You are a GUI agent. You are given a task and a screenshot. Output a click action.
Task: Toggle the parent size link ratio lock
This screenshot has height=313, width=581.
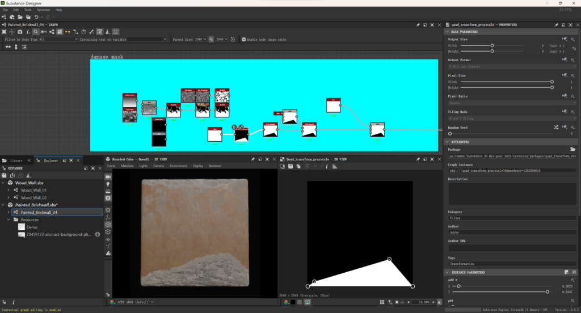point(211,39)
